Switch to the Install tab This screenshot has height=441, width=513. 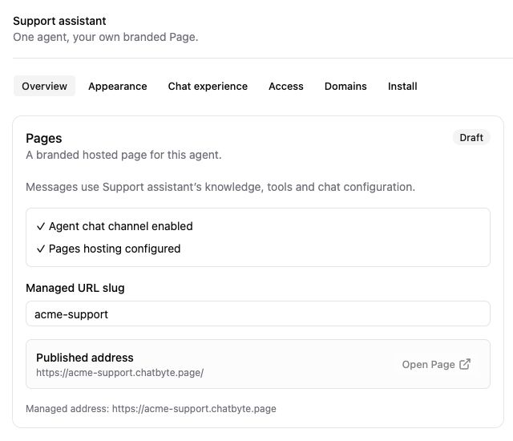(402, 86)
